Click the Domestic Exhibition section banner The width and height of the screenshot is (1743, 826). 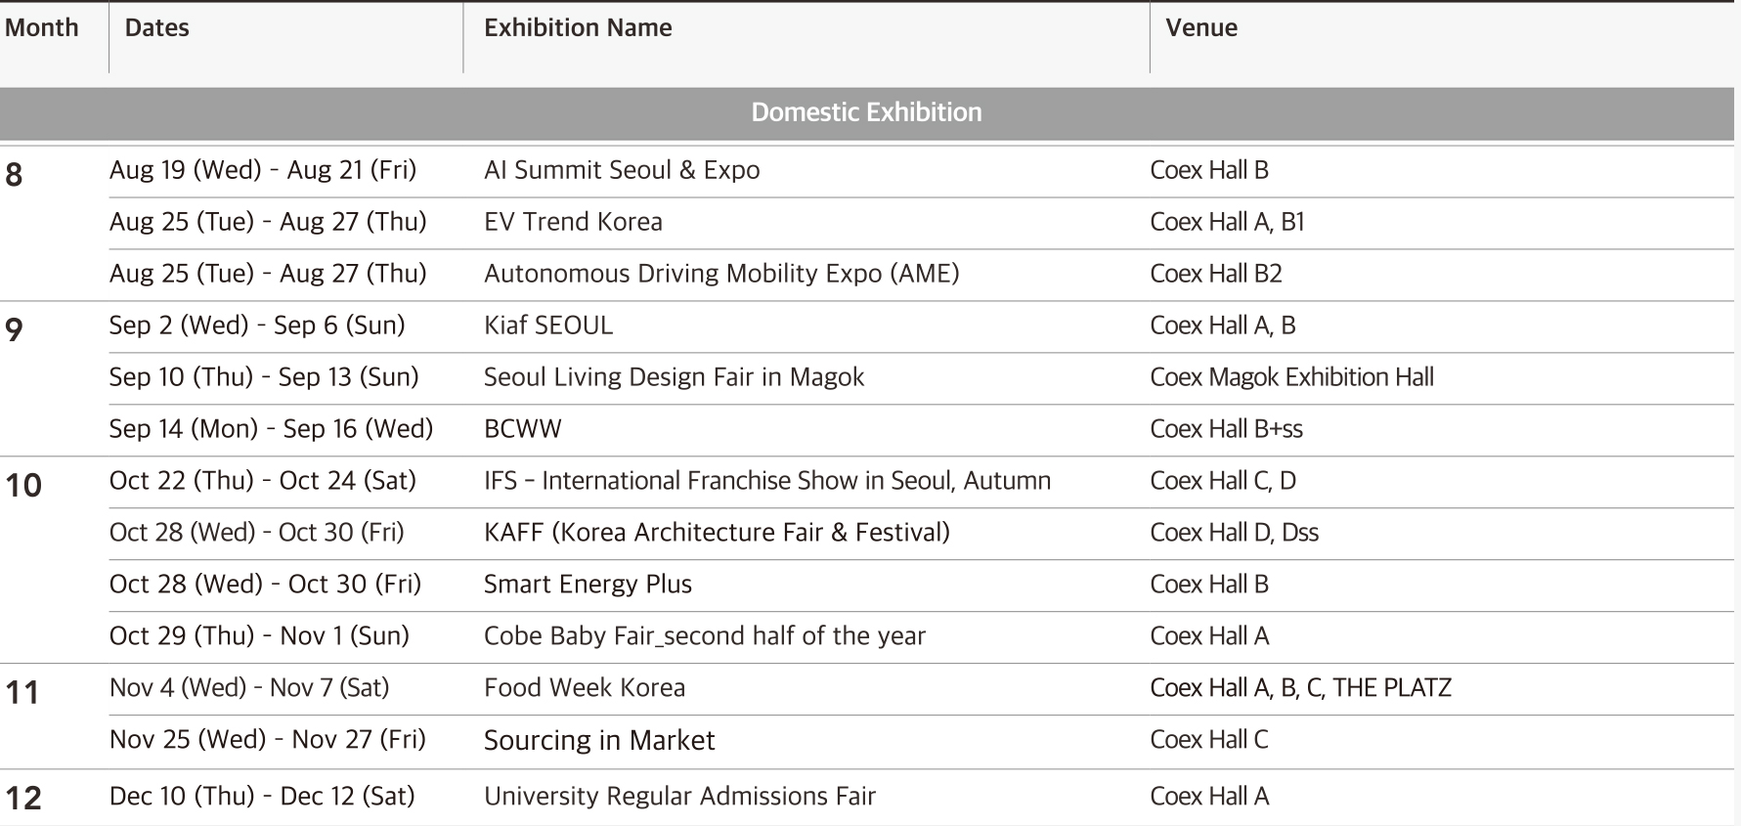coord(866,112)
